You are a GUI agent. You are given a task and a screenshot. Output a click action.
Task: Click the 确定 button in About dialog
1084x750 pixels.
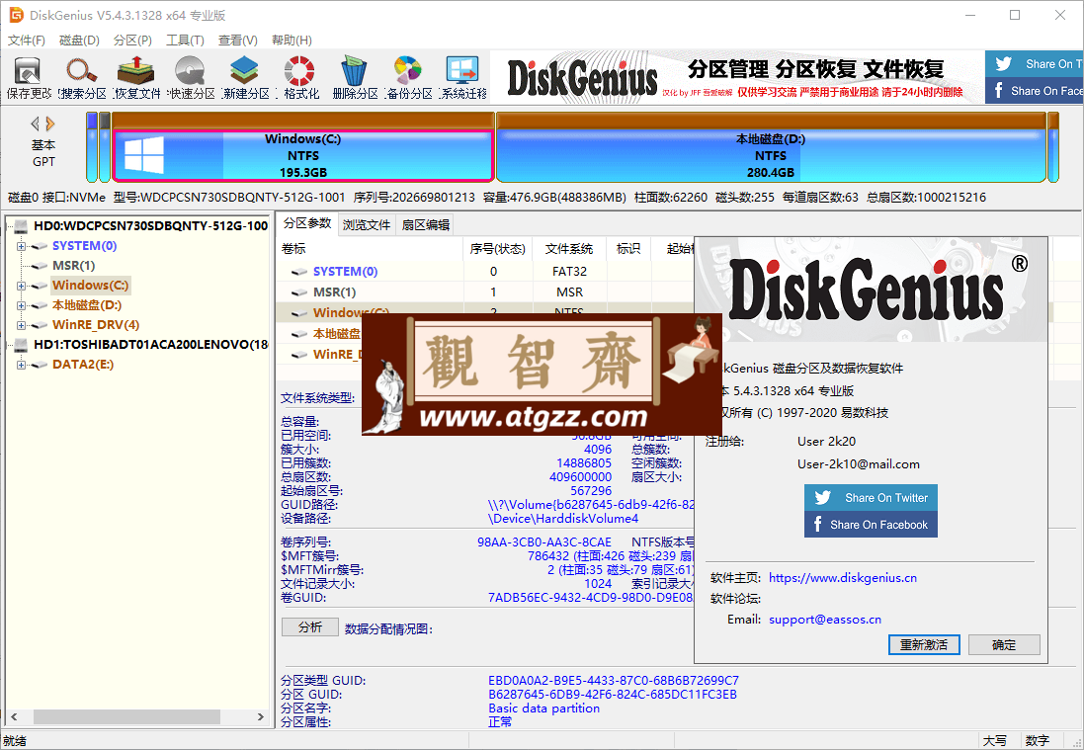1004,644
